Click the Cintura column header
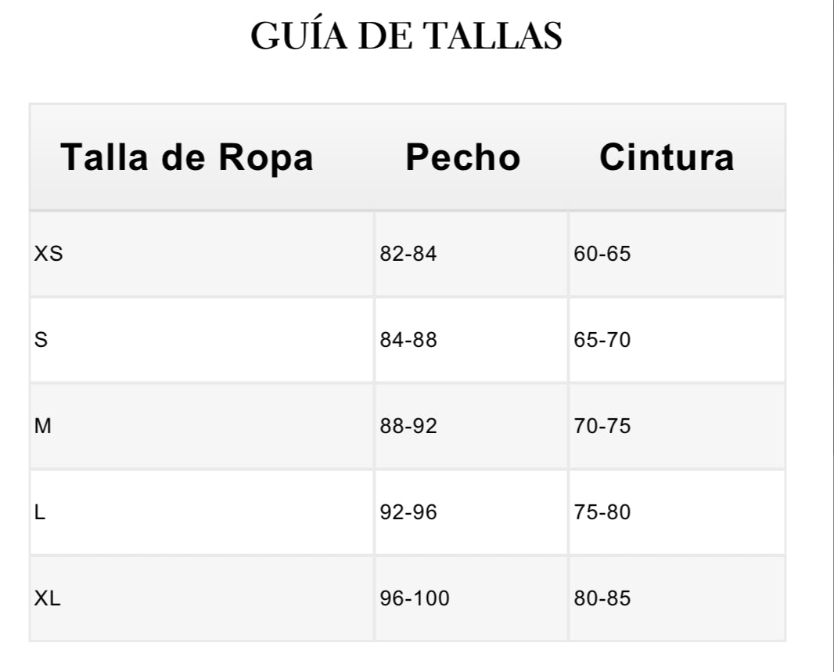Screen dimensions: 834x672 (667, 157)
